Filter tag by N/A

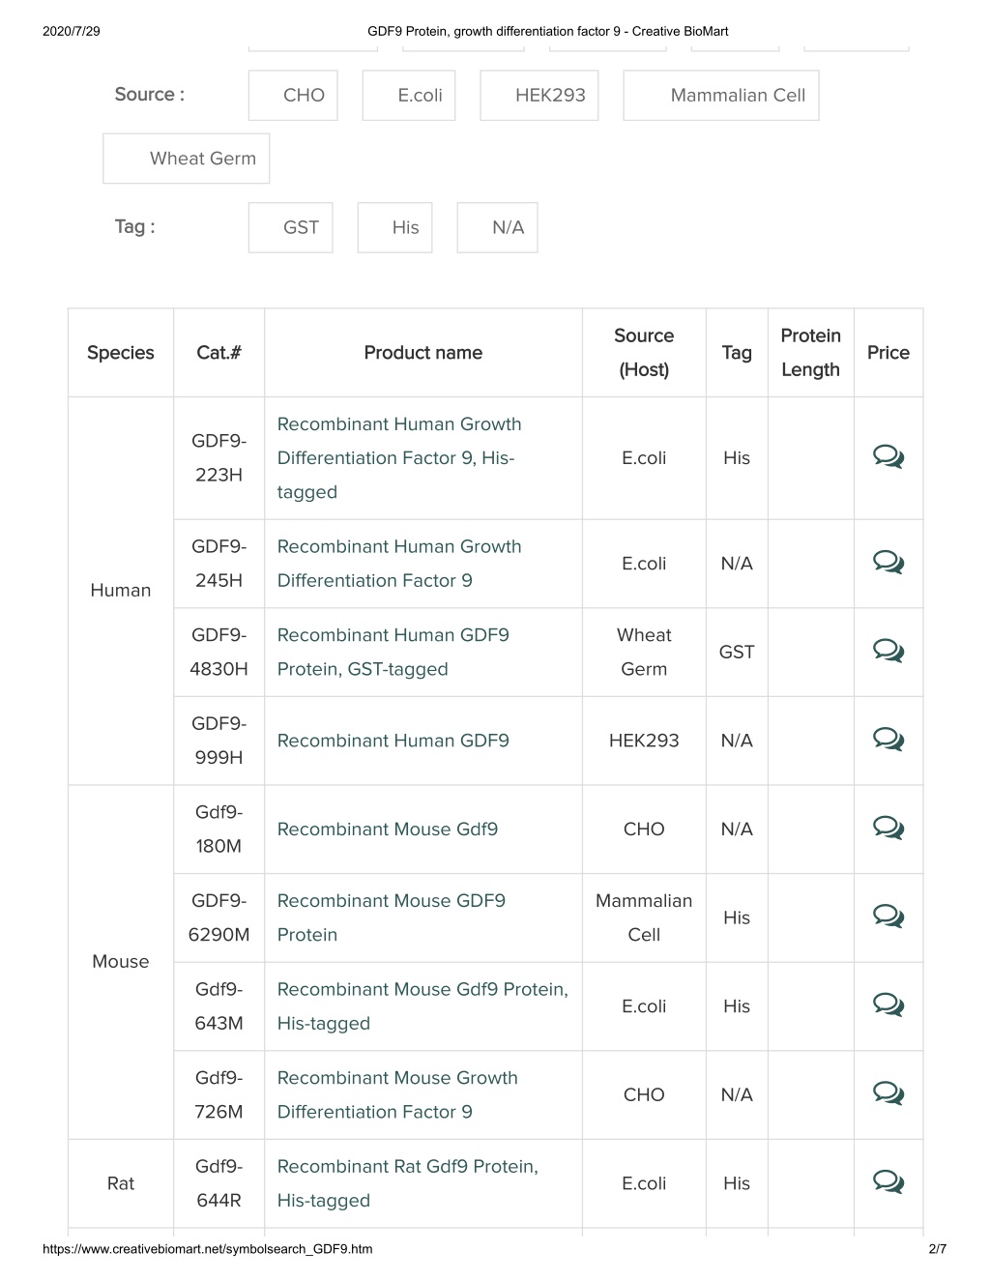pos(497,227)
